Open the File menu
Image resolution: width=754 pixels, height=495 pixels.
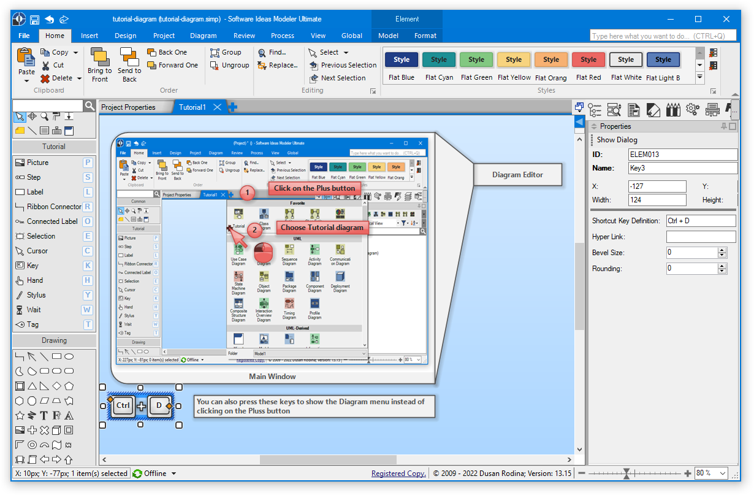pyautogui.click(x=24, y=36)
